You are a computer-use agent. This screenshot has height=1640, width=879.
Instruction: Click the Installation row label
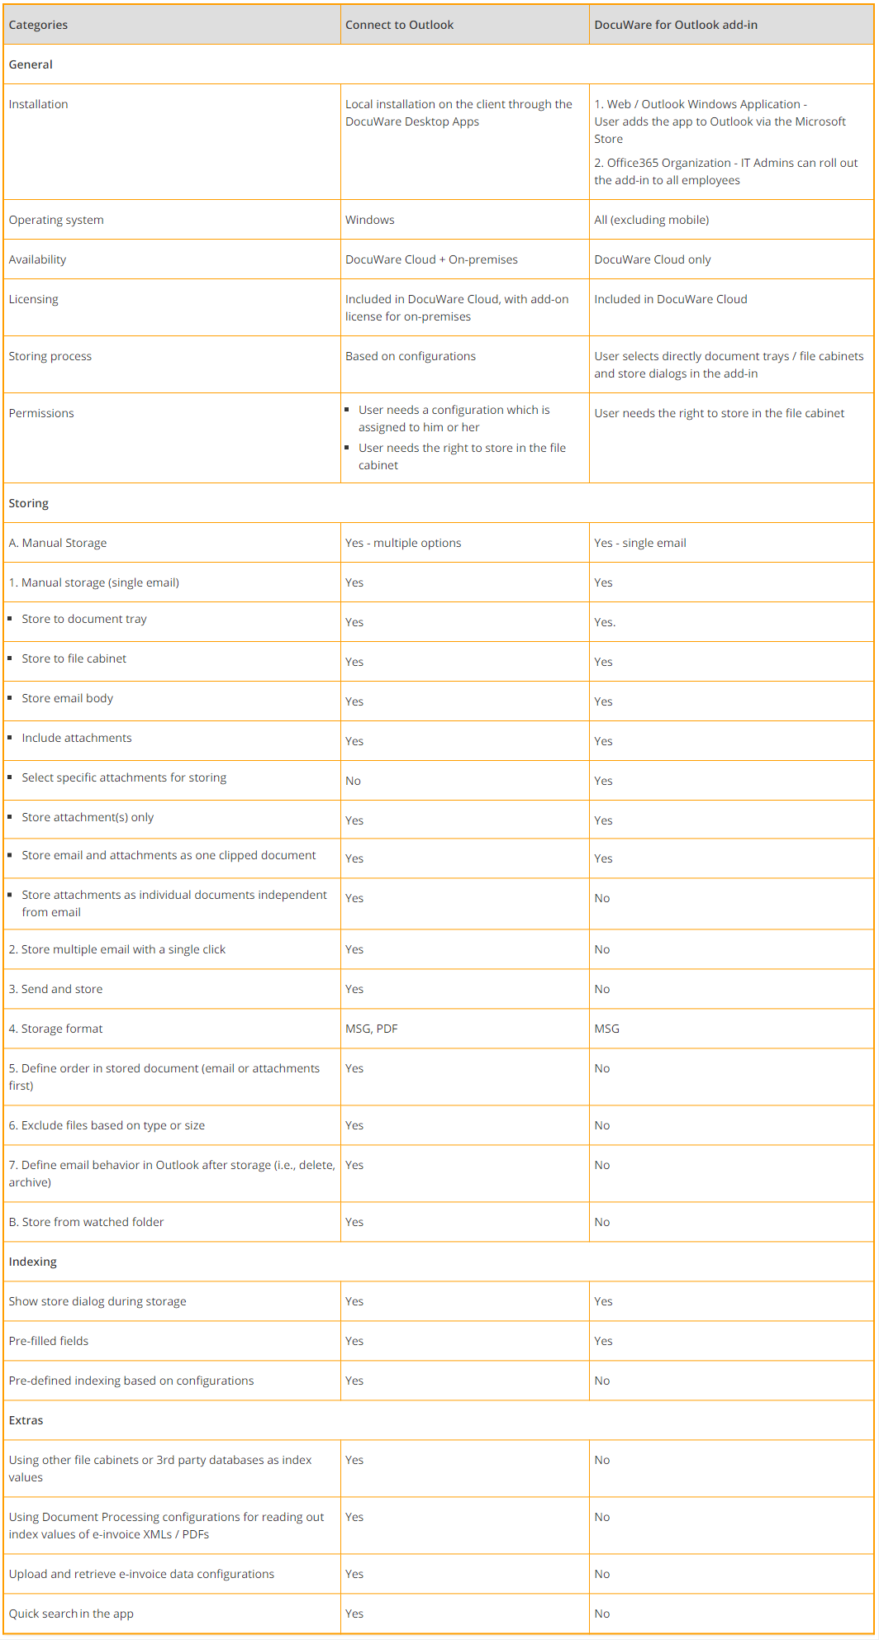(38, 104)
